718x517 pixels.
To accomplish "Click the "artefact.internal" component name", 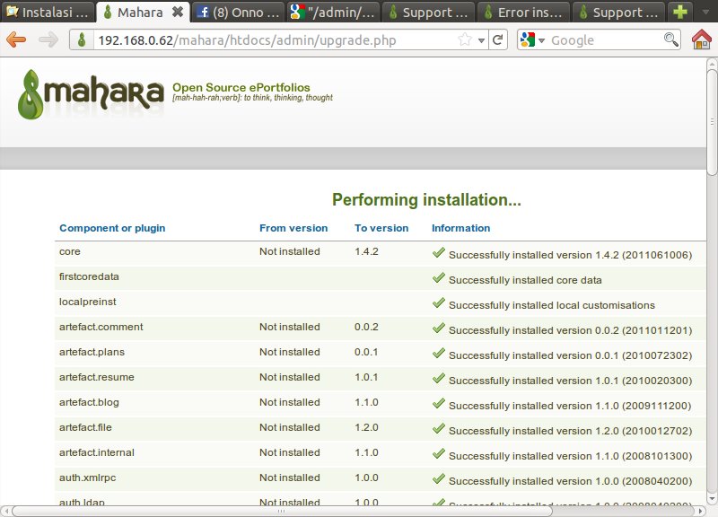I will click(97, 453).
